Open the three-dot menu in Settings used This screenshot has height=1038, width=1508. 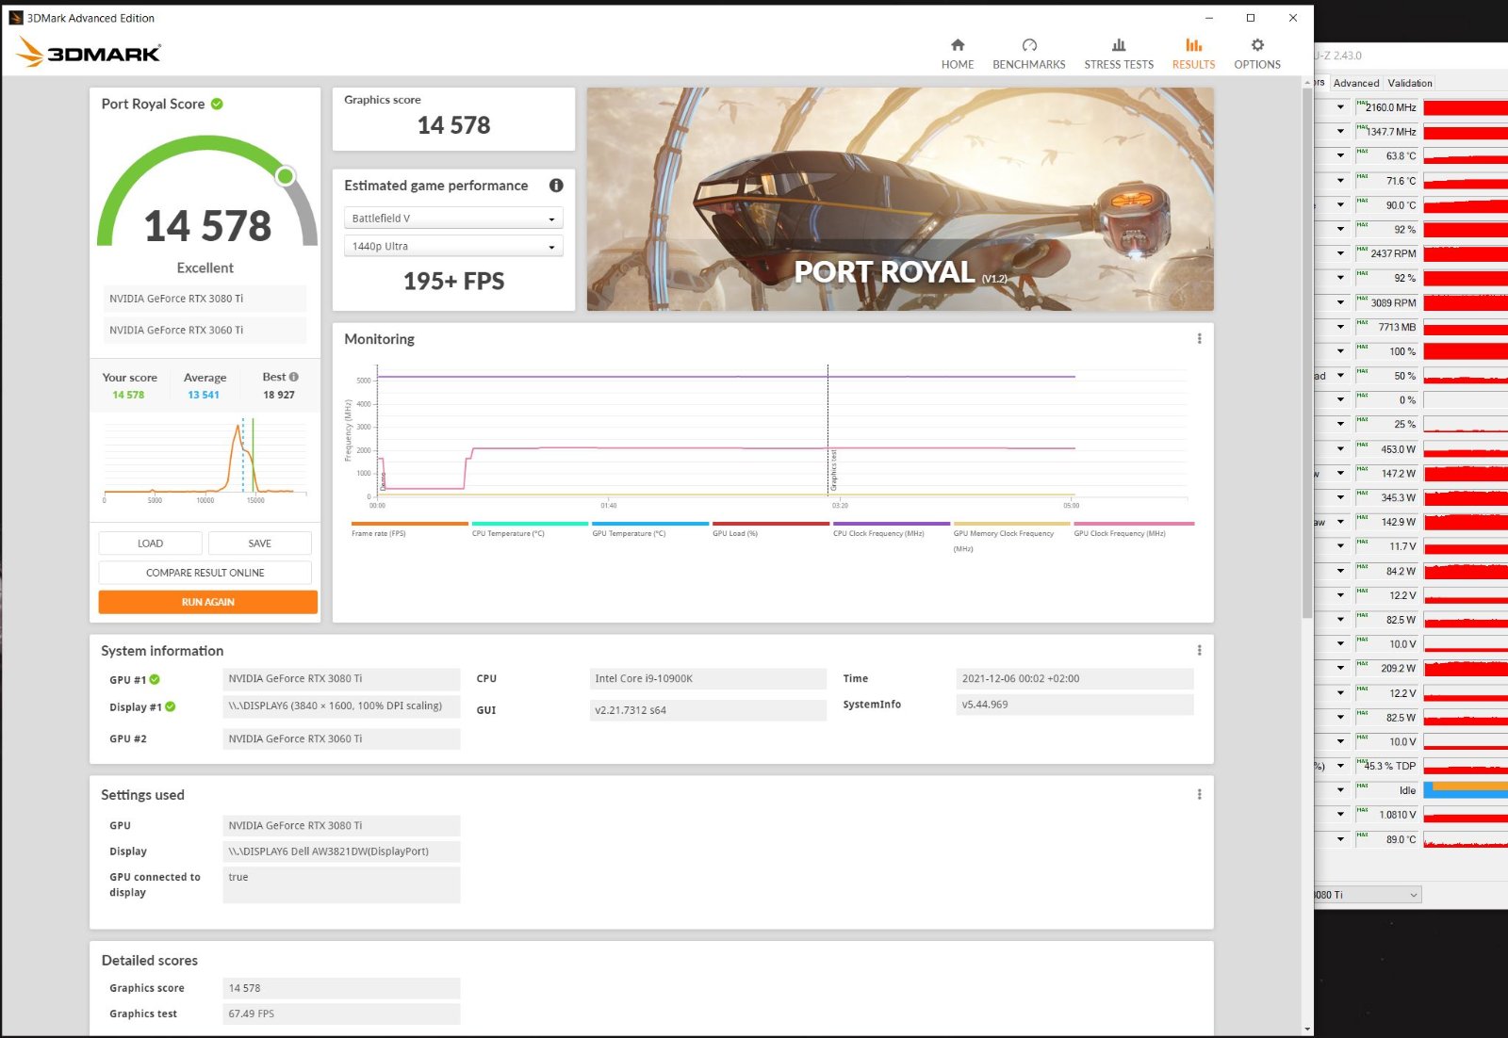(x=1199, y=795)
